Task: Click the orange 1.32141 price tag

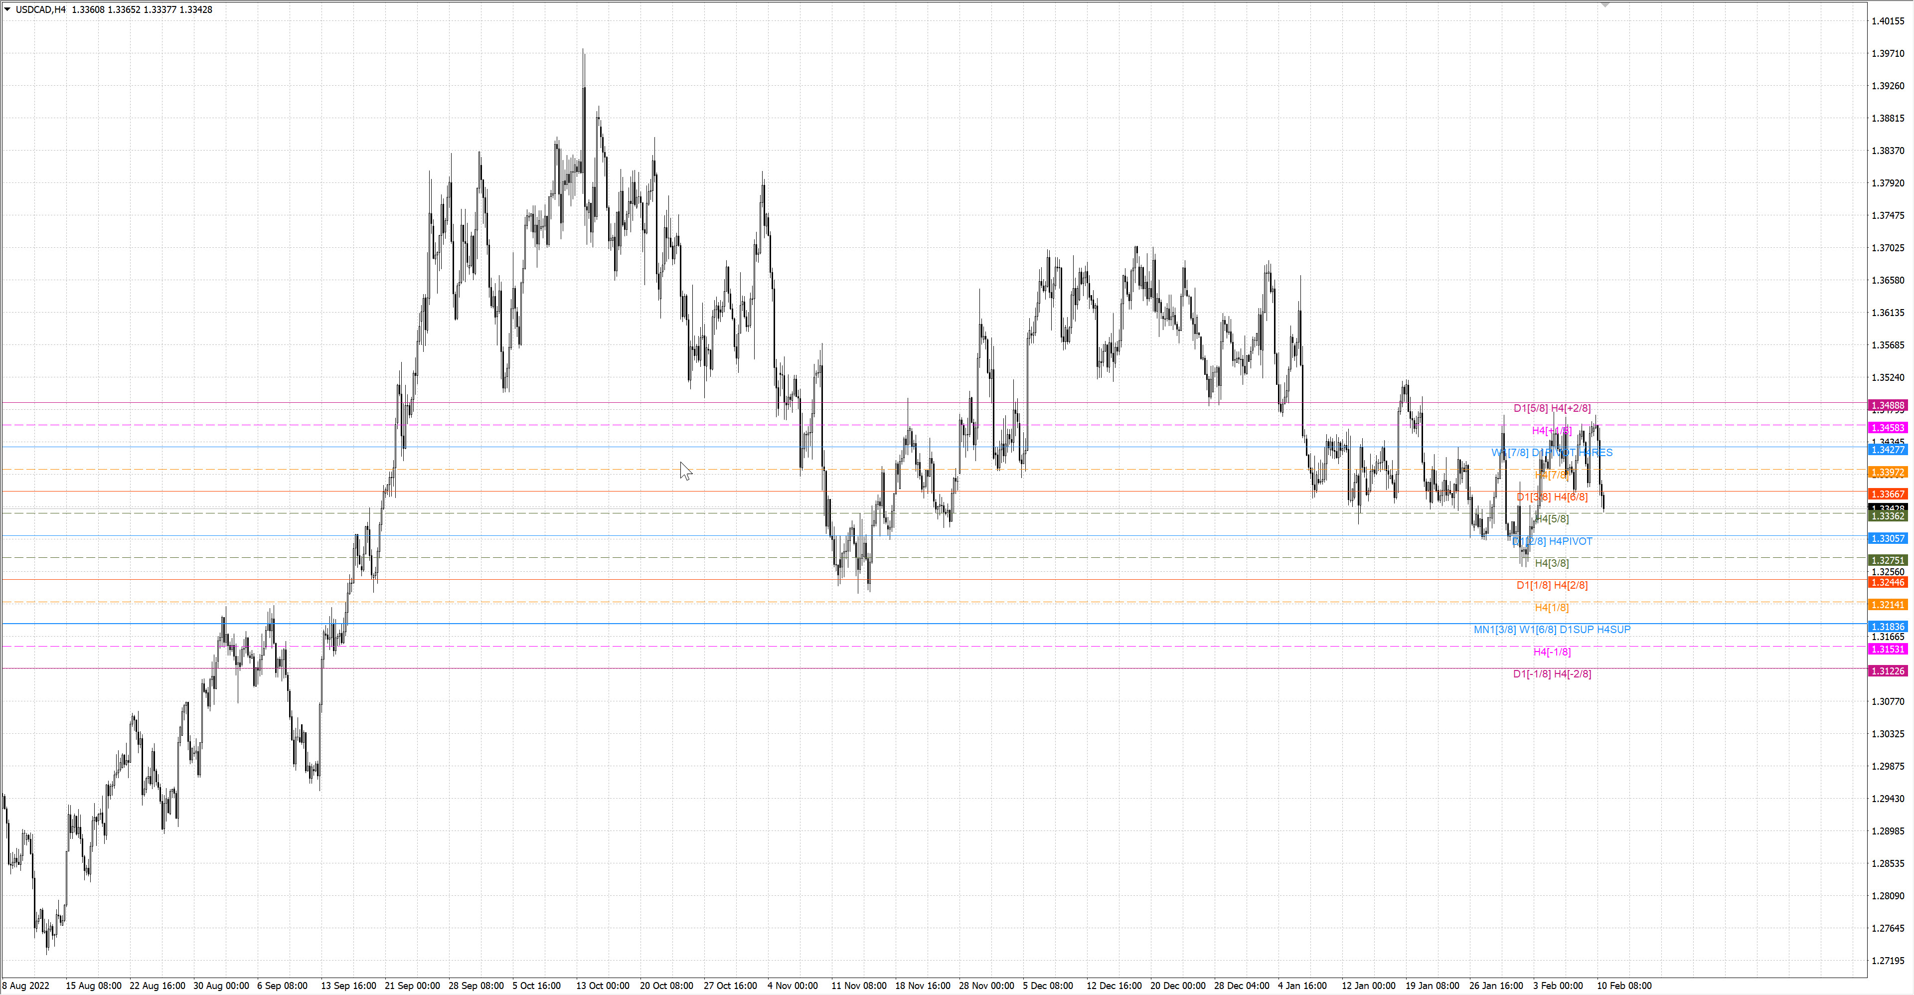Action: click(1887, 605)
